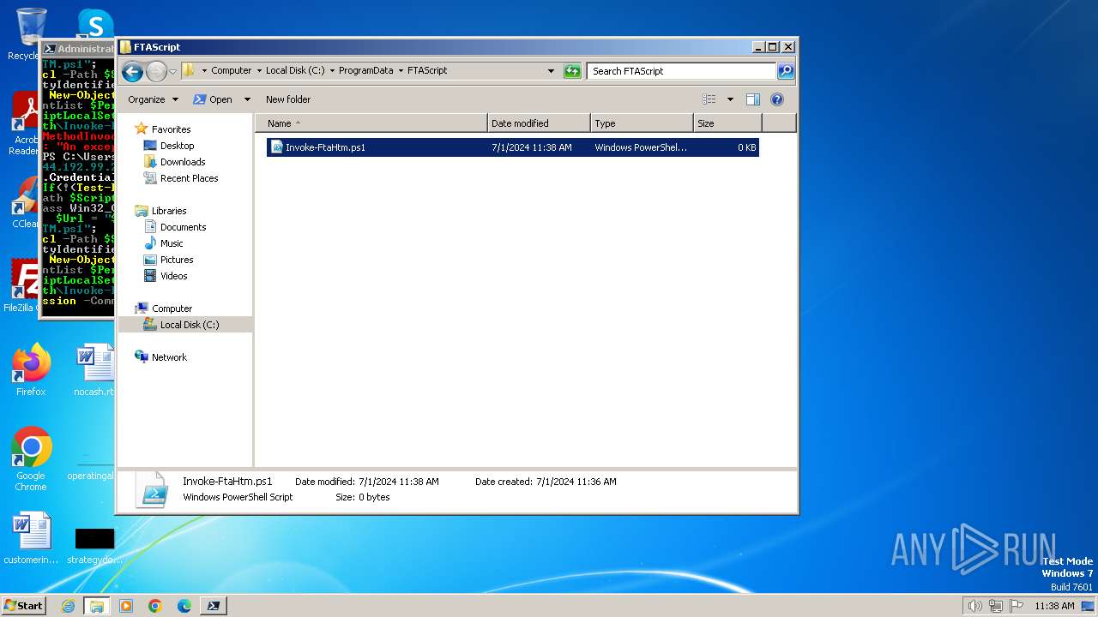Image resolution: width=1098 pixels, height=617 pixels.
Task: Click the search magnifier icon
Action: 786,71
